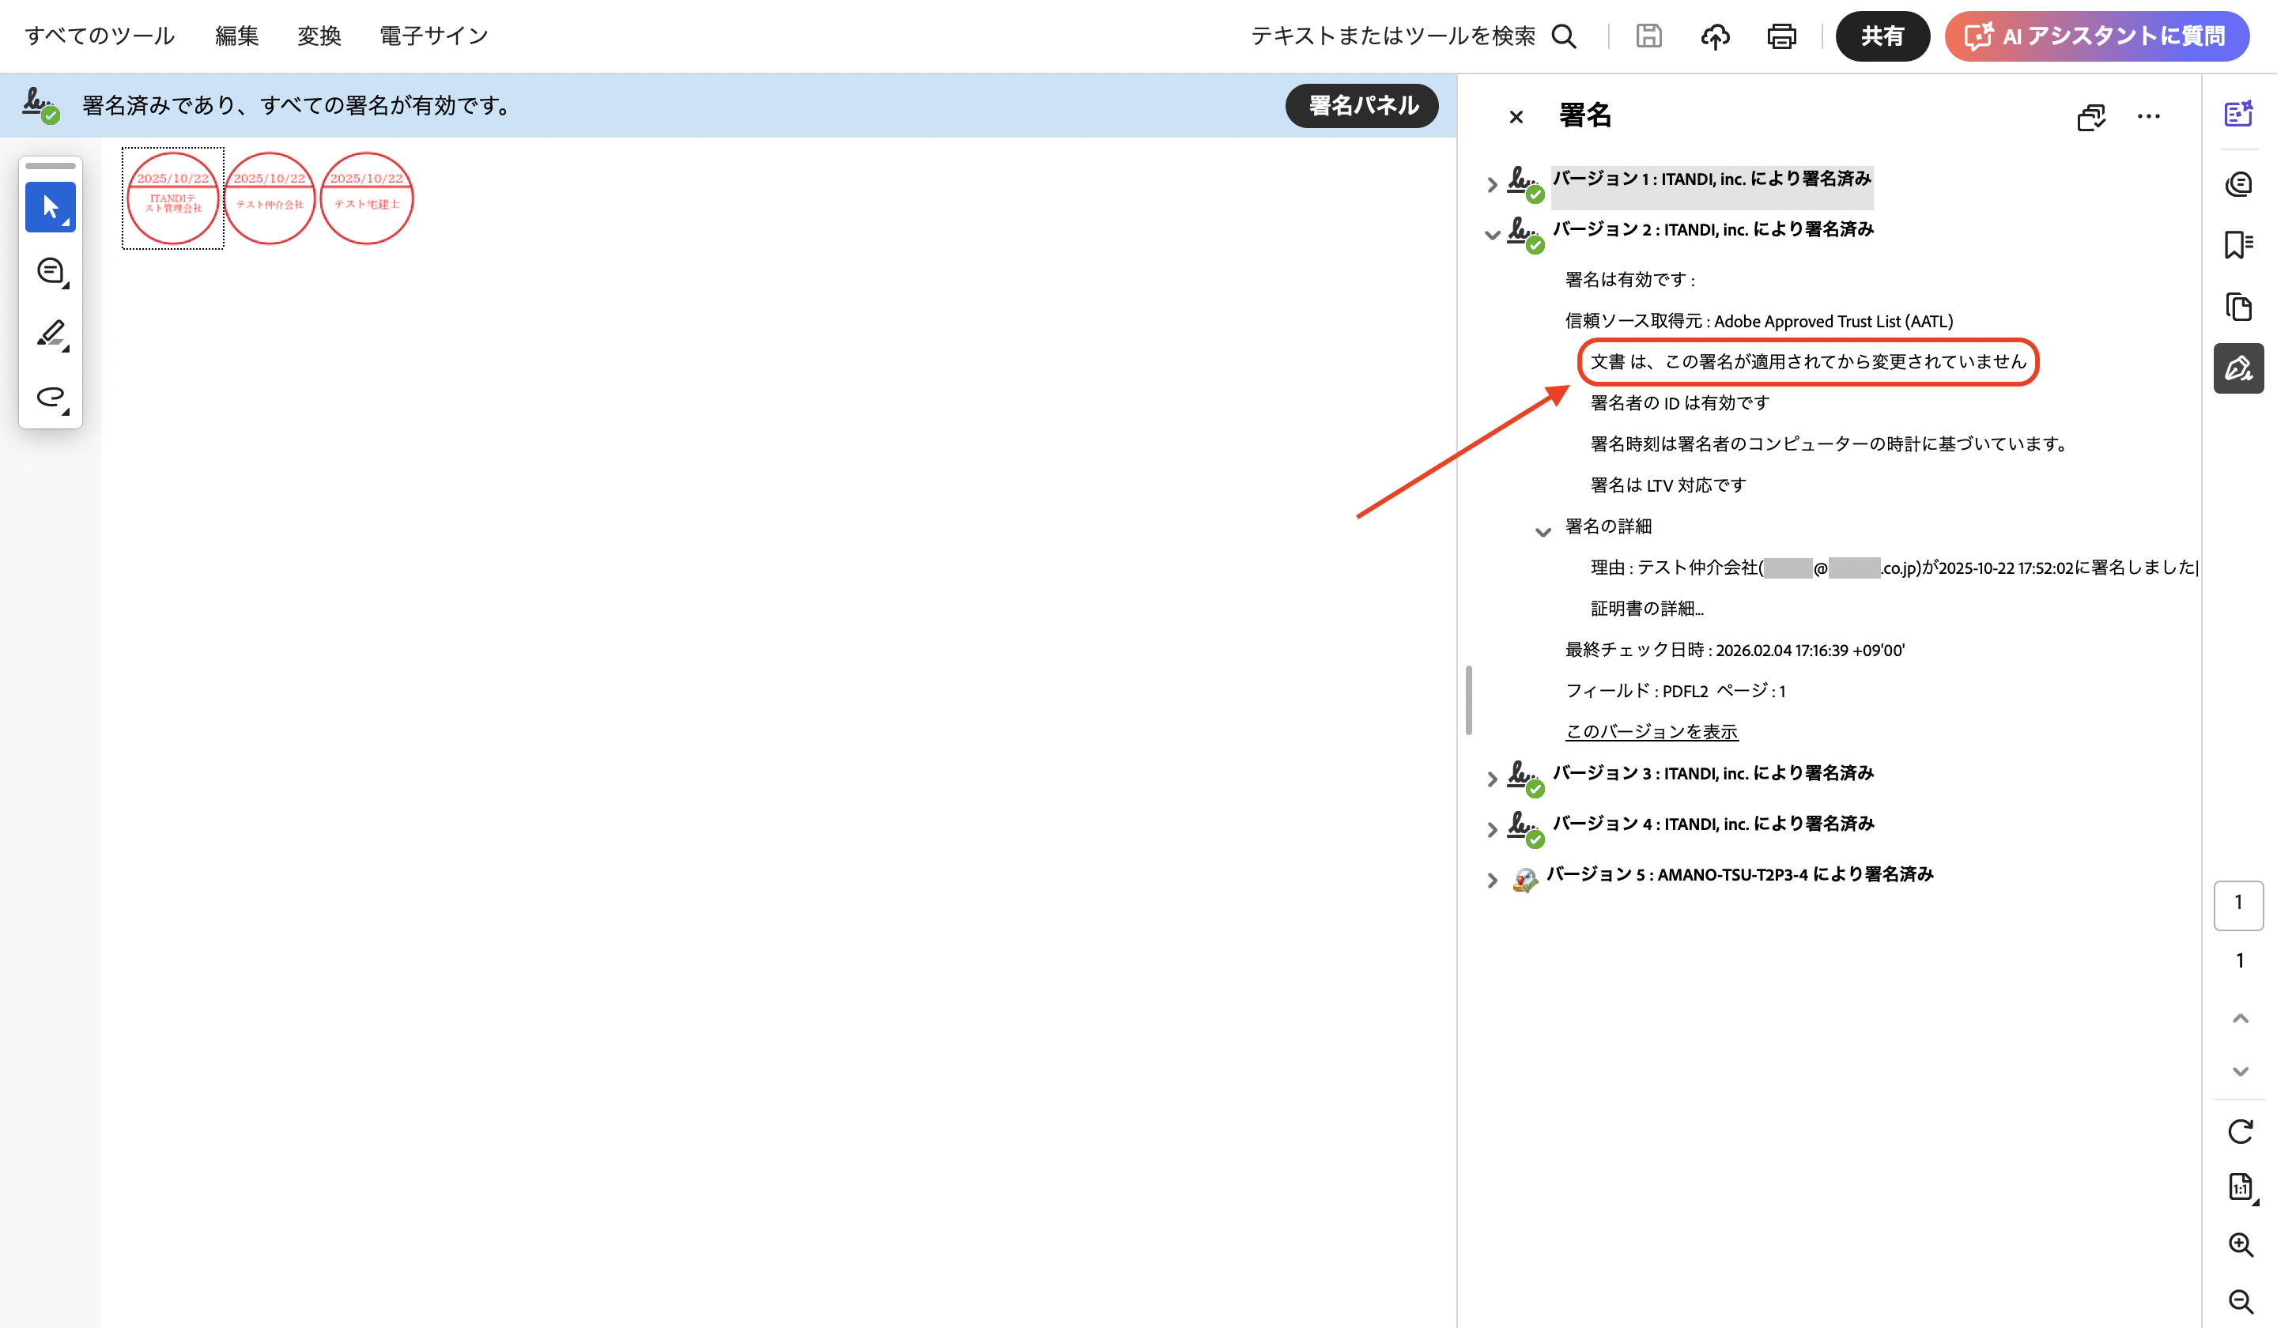The height and width of the screenshot is (1328, 2277).
Task: Rotate the page view
Action: click(2240, 1132)
